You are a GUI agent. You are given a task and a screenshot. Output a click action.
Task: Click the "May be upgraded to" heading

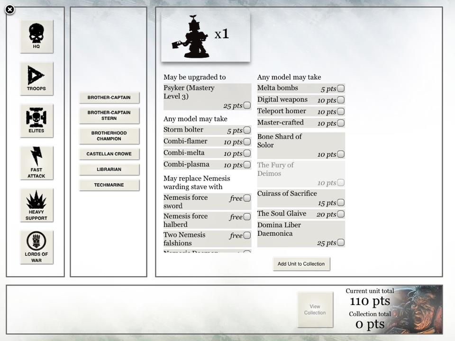click(195, 77)
